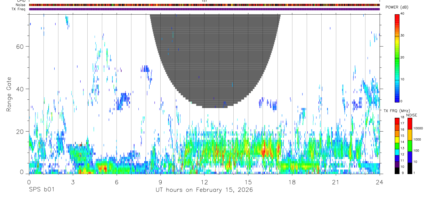This screenshot has height=197, width=427.
Task: Click the x-axis tick label 12
Action: point(204,182)
